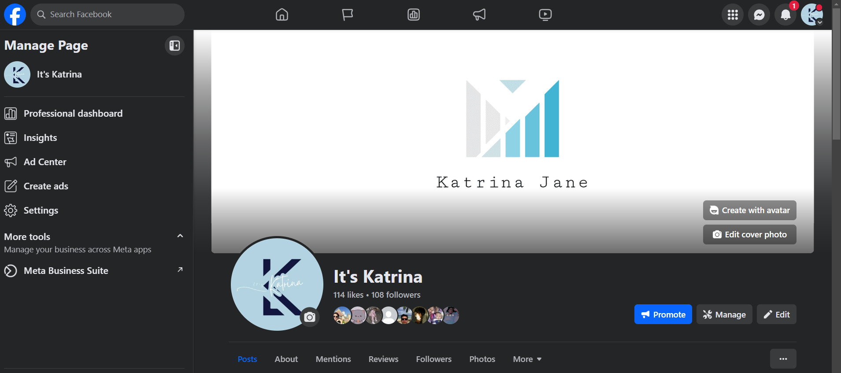Screen dimensions: 841x373
Task: Open Professional dashboard in sidebar
Action: (x=94, y=114)
